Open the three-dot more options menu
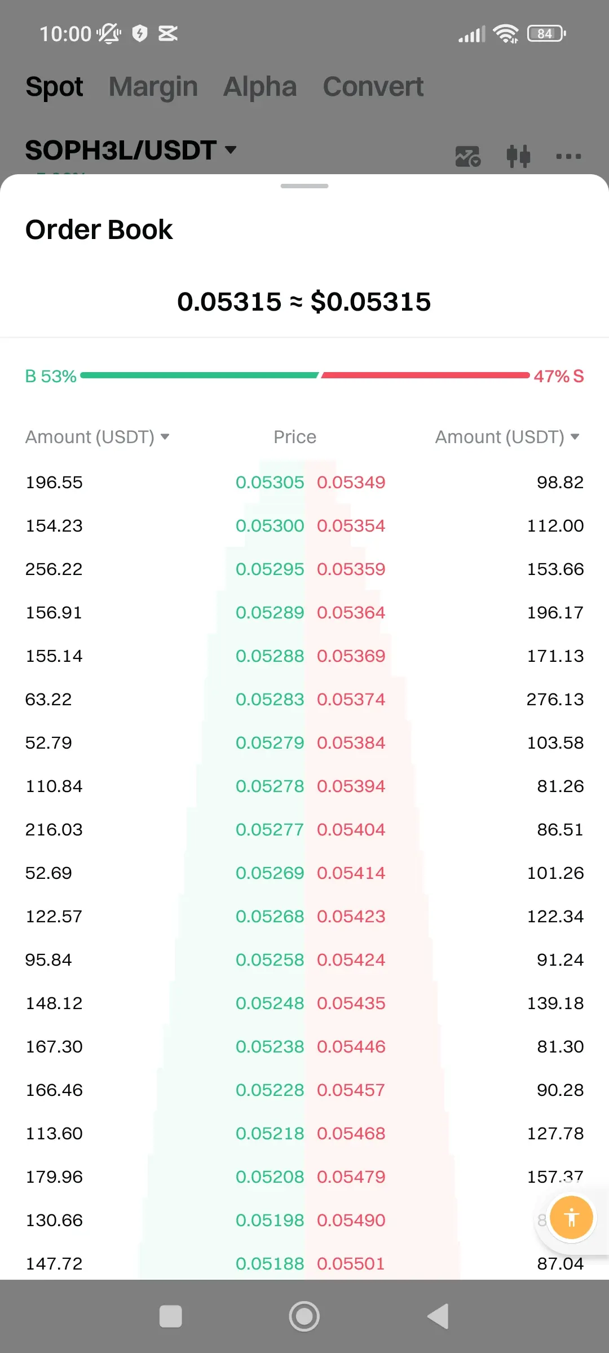 [x=568, y=156]
